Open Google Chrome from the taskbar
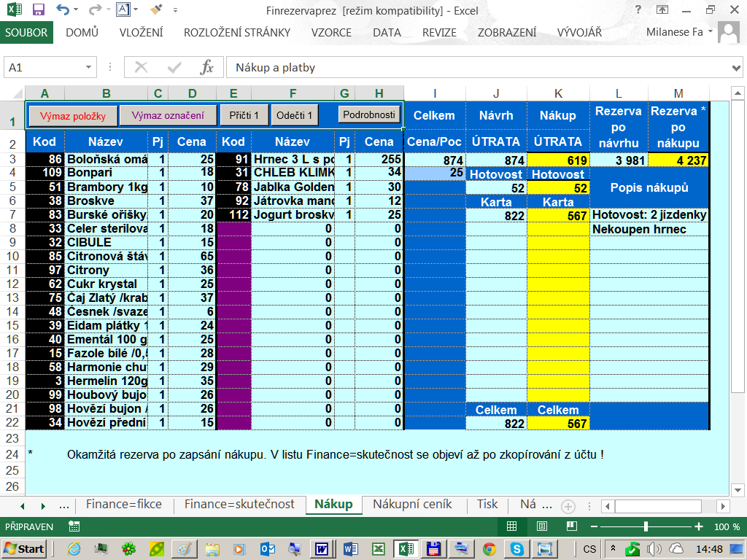Image resolution: width=747 pixels, height=560 pixels. [489, 549]
